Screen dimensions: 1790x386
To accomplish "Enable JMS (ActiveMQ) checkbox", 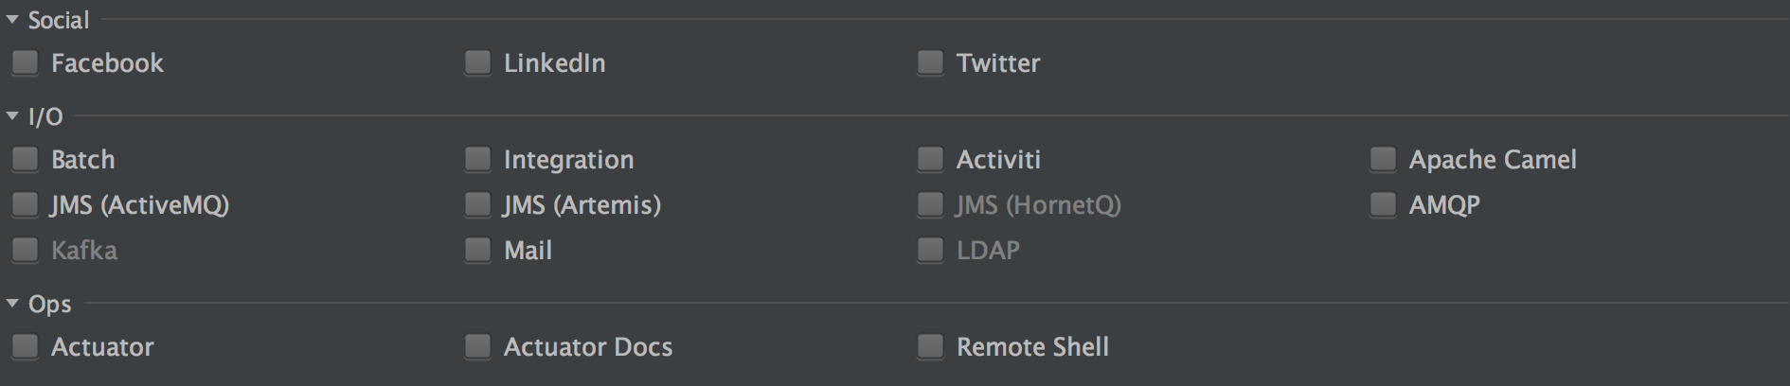I will coord(25,205).
